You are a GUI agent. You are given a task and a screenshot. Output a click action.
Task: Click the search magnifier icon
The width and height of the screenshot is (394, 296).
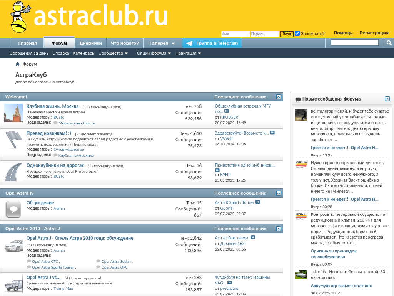[x=389, y=43]
